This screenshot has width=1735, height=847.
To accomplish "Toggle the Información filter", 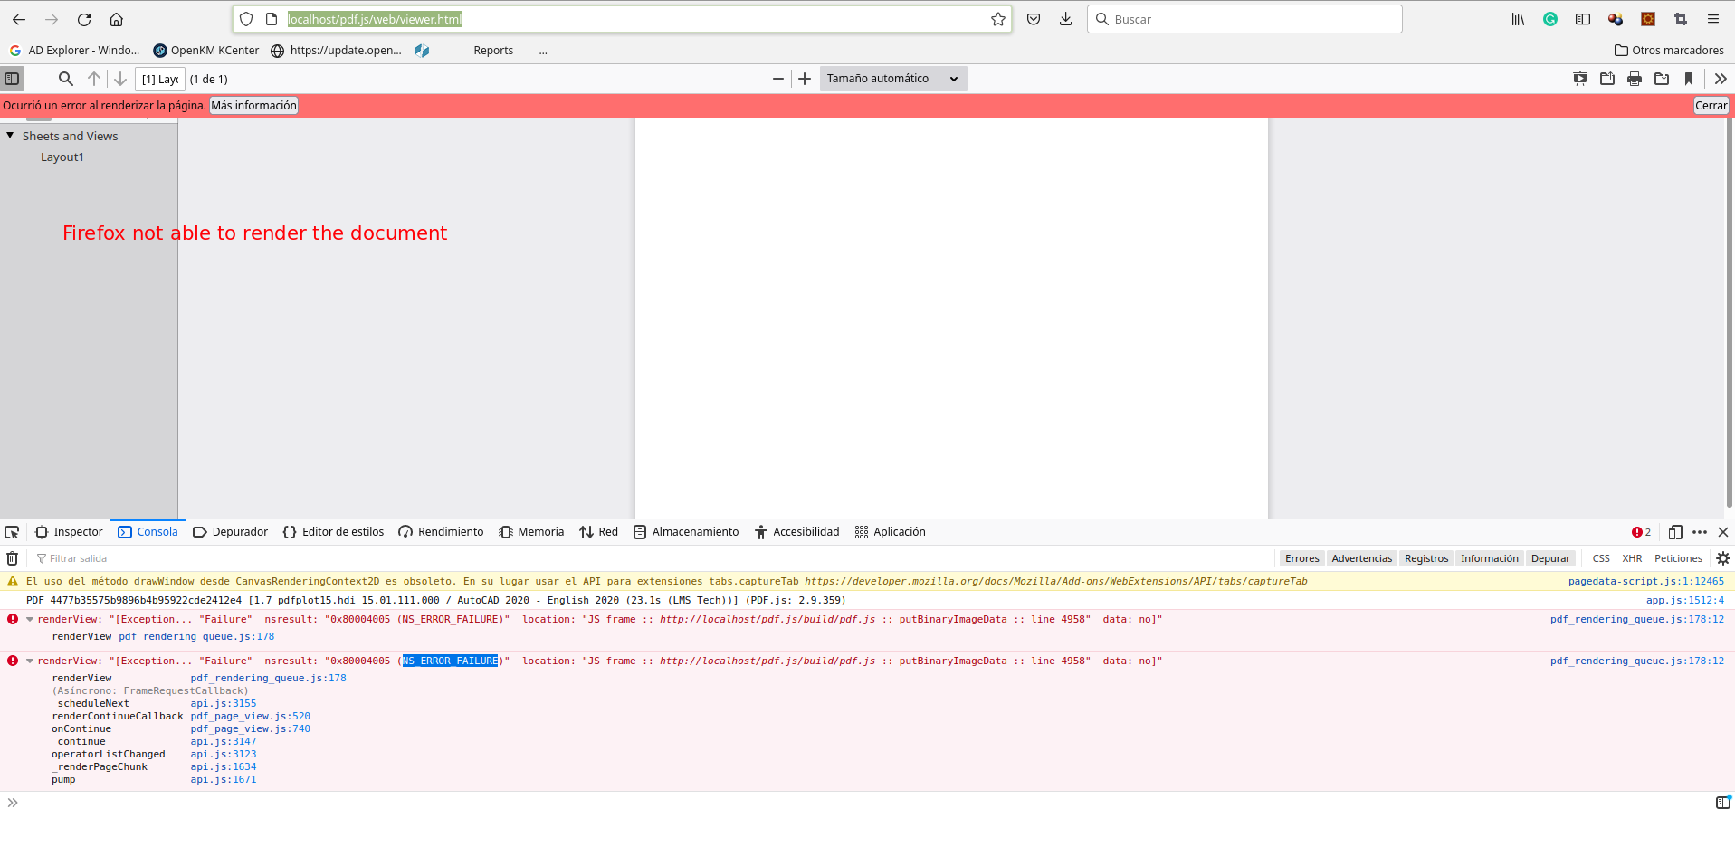I will 1490,558.
